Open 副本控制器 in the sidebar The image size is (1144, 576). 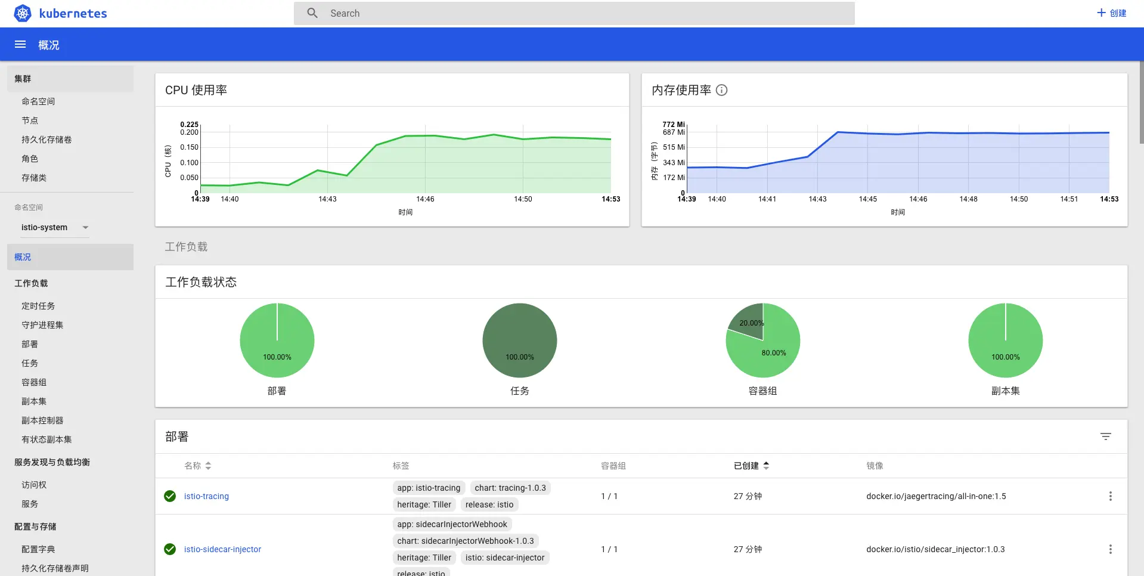click(x=42, y=420)
